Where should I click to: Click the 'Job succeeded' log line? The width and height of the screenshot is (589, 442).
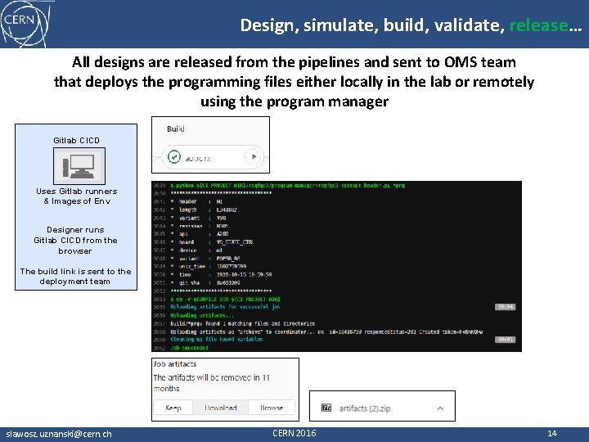(x=189, y=348)
